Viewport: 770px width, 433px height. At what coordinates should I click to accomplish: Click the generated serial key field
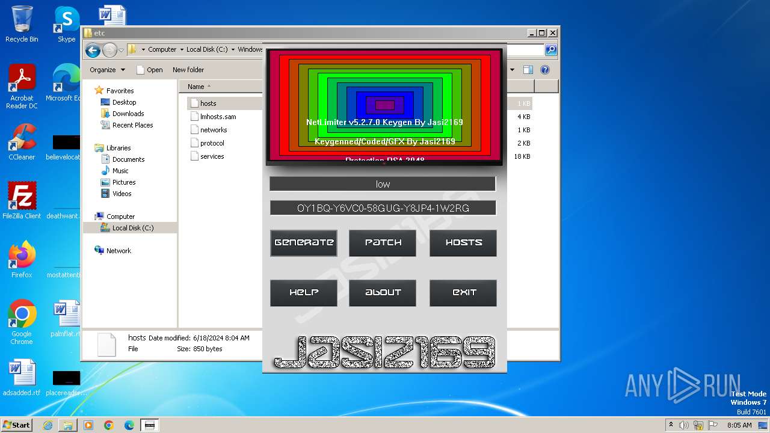[383, 208]
